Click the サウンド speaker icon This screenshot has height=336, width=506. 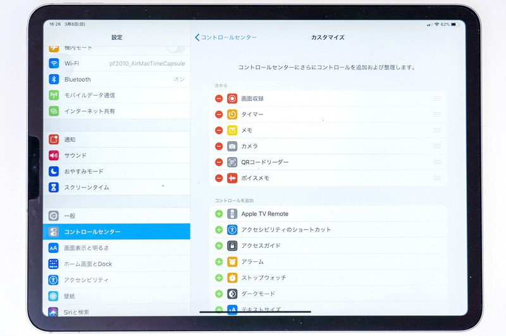pyautogui.click(x=54, y=155)
